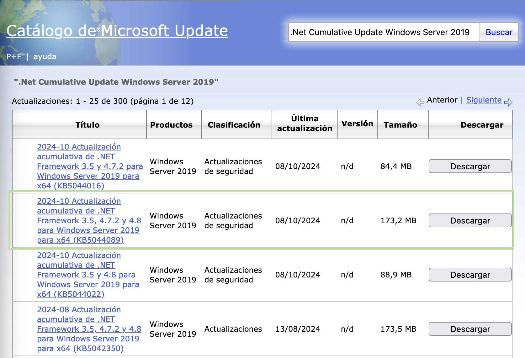Click the quoted search query heading
Screen dimensions: 525x358
[116, 82]
